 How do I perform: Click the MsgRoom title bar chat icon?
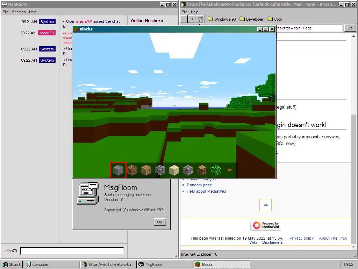[x=4, y=4]
